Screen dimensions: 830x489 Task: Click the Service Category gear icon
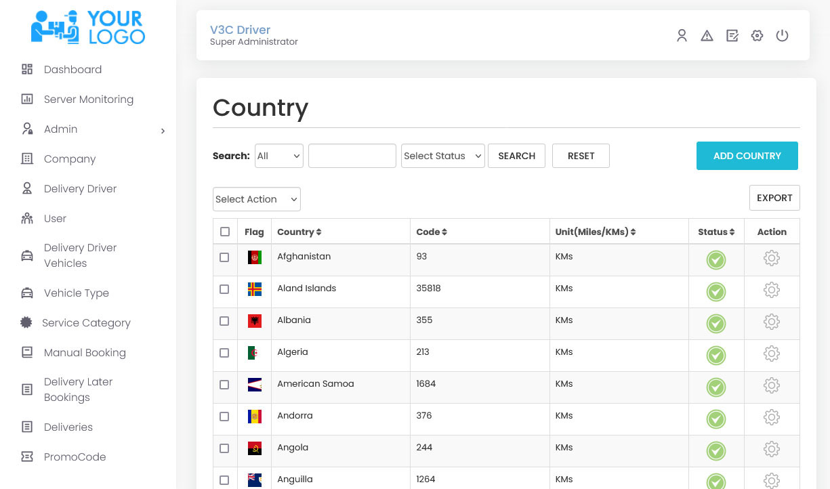coord(26,322)
